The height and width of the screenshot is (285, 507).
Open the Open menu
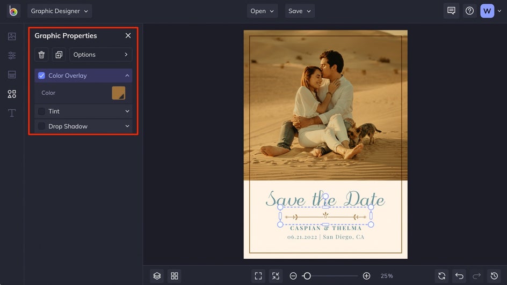click(263, 11)
